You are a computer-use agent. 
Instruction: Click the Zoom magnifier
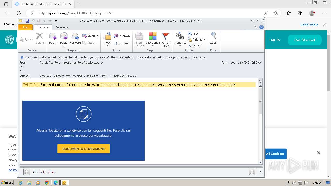(x=214, y=38)
